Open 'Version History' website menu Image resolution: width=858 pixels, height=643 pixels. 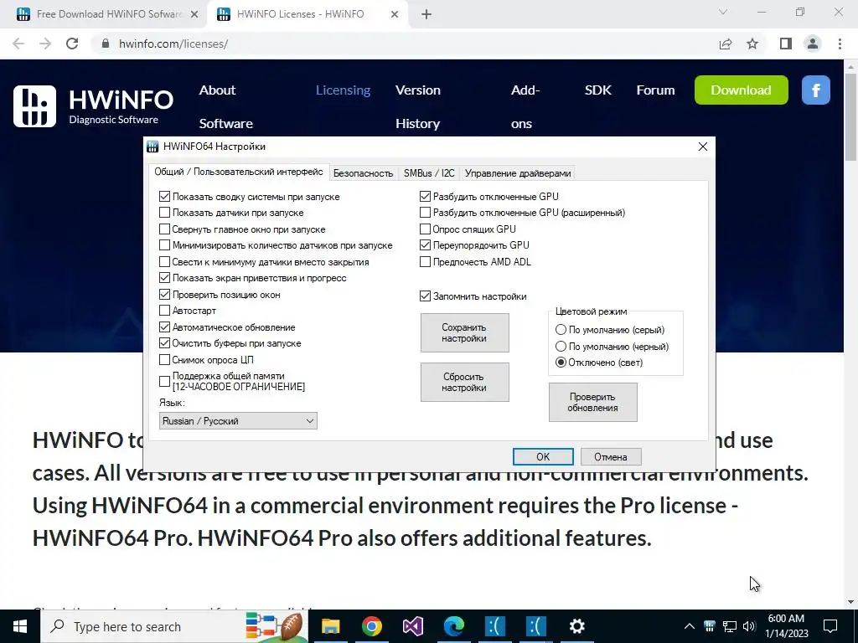418,106
